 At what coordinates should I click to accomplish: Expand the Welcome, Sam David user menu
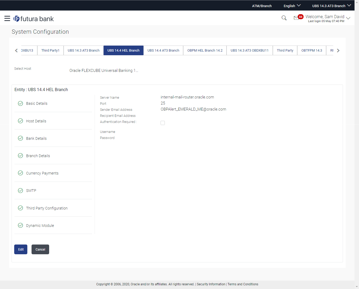click(328, 18)
